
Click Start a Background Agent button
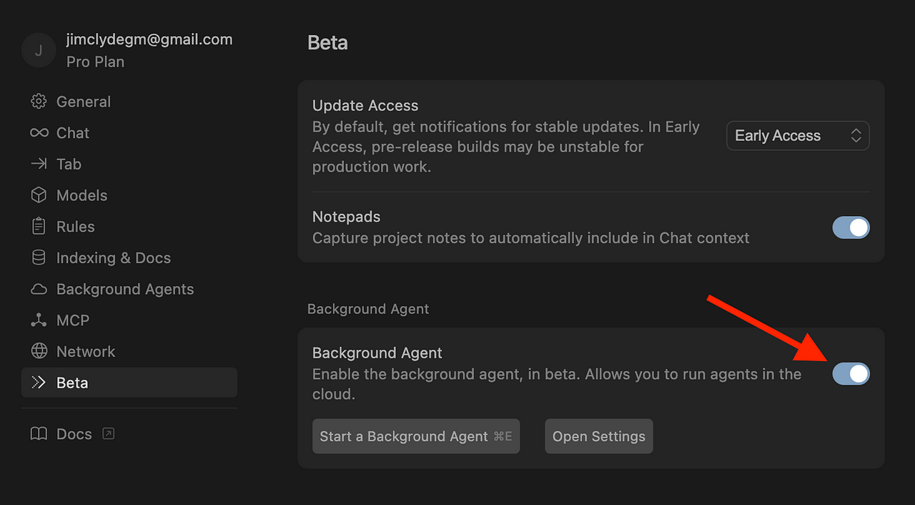416,436
